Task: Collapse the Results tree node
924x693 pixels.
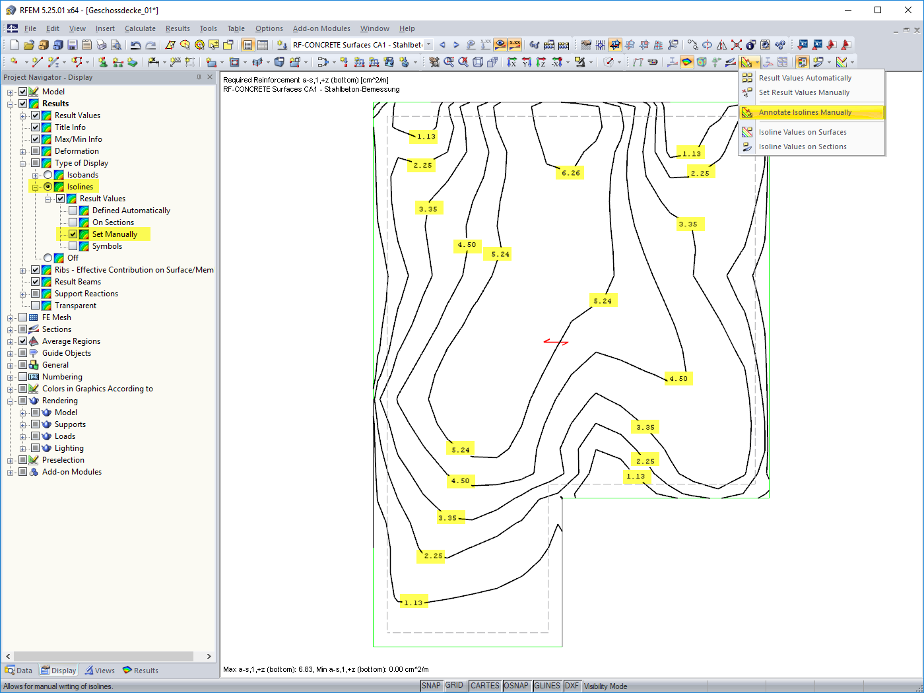Action: tap(11, 104)
